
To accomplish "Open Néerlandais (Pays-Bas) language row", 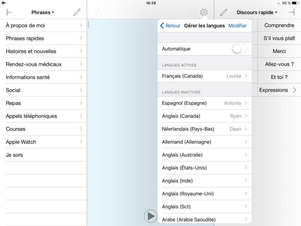I will pos(204,129).
